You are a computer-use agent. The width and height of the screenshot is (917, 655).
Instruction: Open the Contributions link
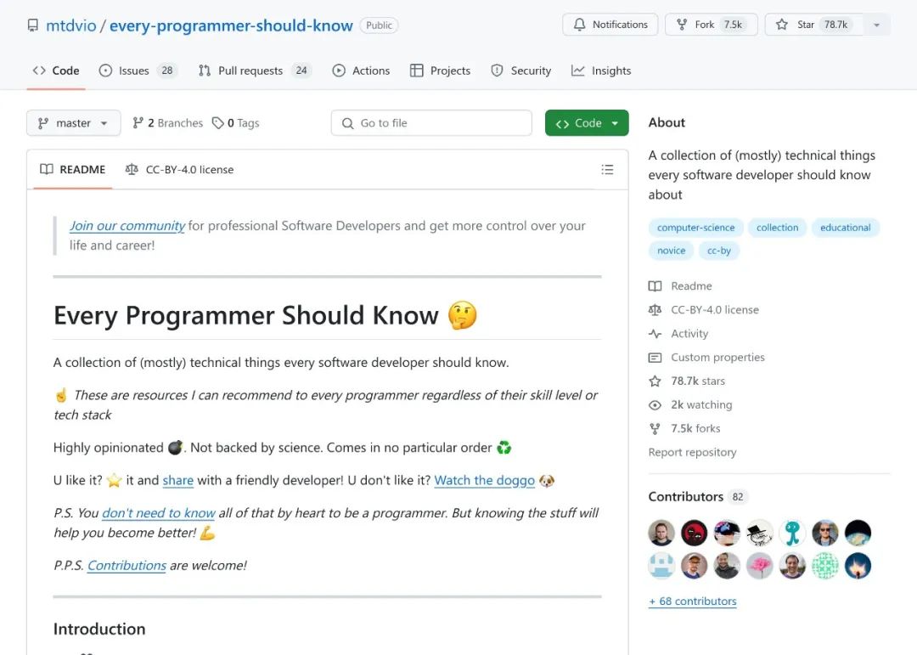tap(127, 566)
